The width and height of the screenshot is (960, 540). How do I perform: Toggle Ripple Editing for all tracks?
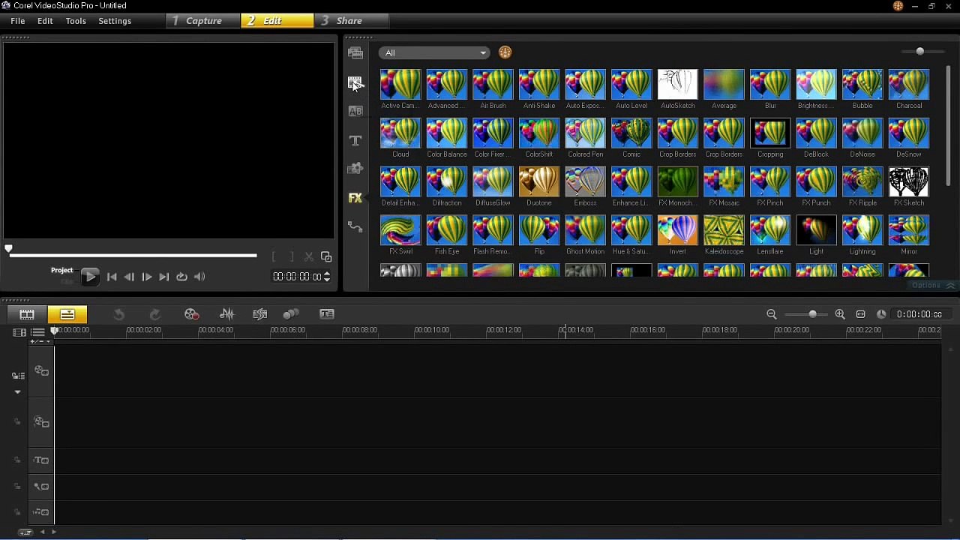coord(18,376)
